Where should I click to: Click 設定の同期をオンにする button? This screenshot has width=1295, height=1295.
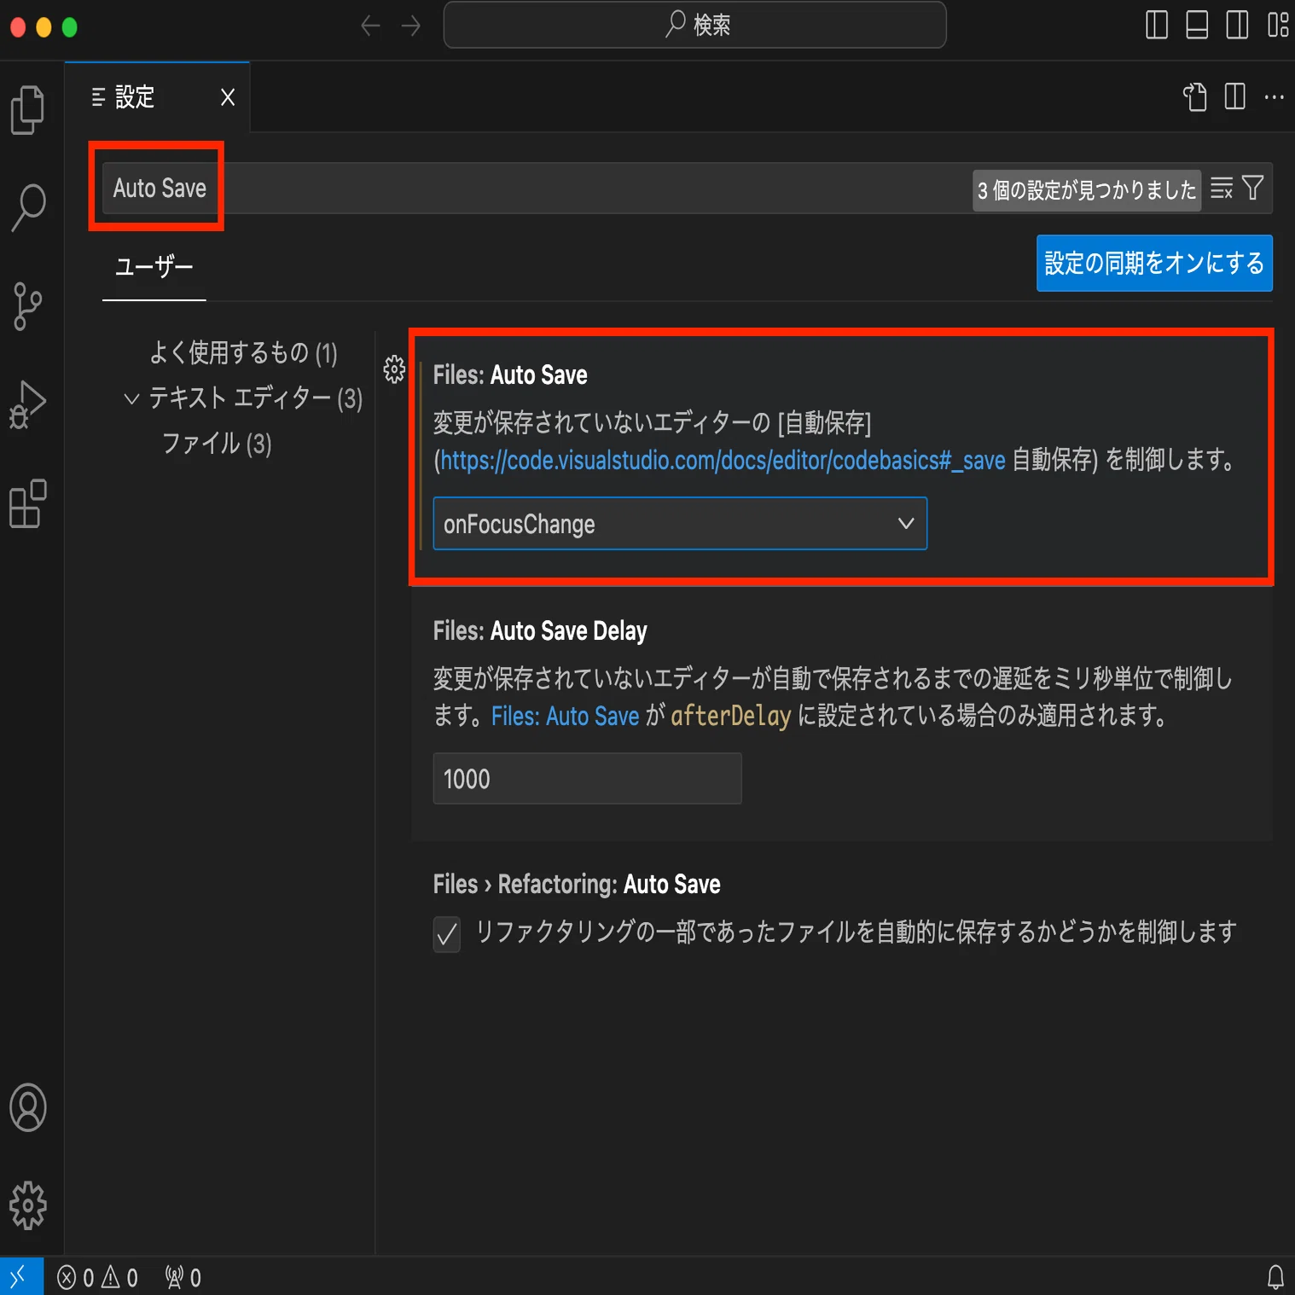tap(1154, 263)
